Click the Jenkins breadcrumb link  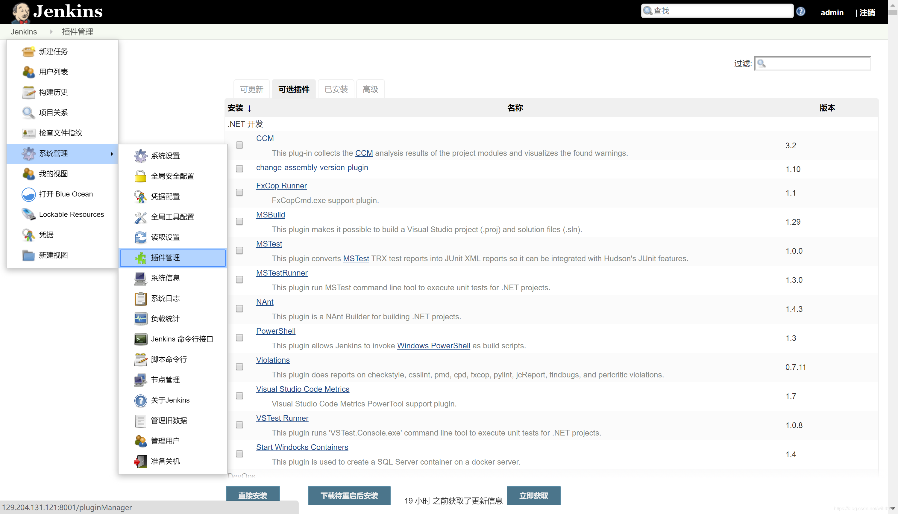pos(24,32)
